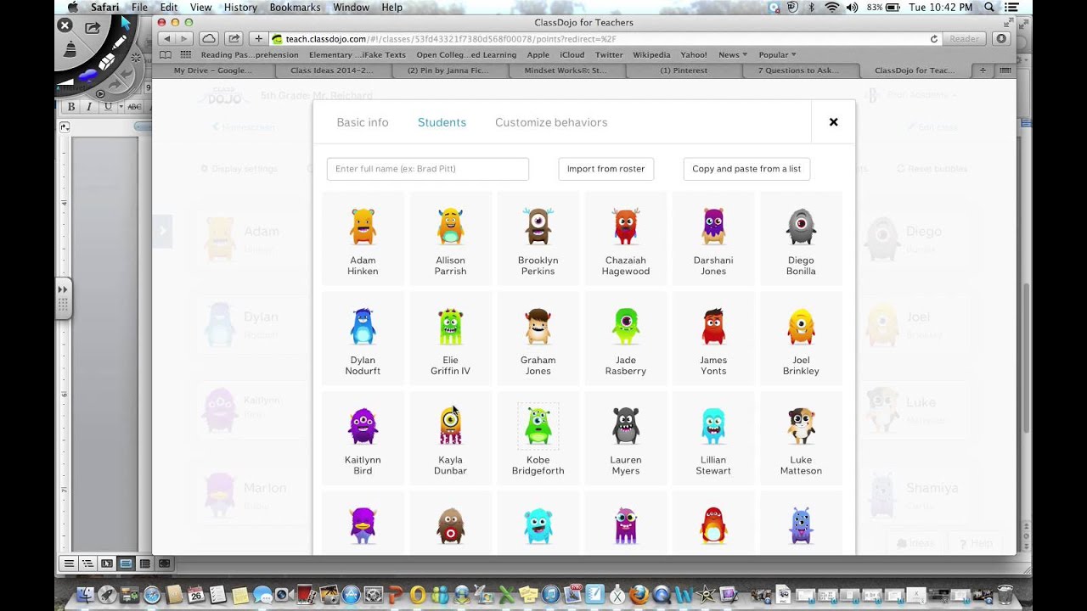Open Wikipedia bookmark link
1087x611 pixels.
651,55
